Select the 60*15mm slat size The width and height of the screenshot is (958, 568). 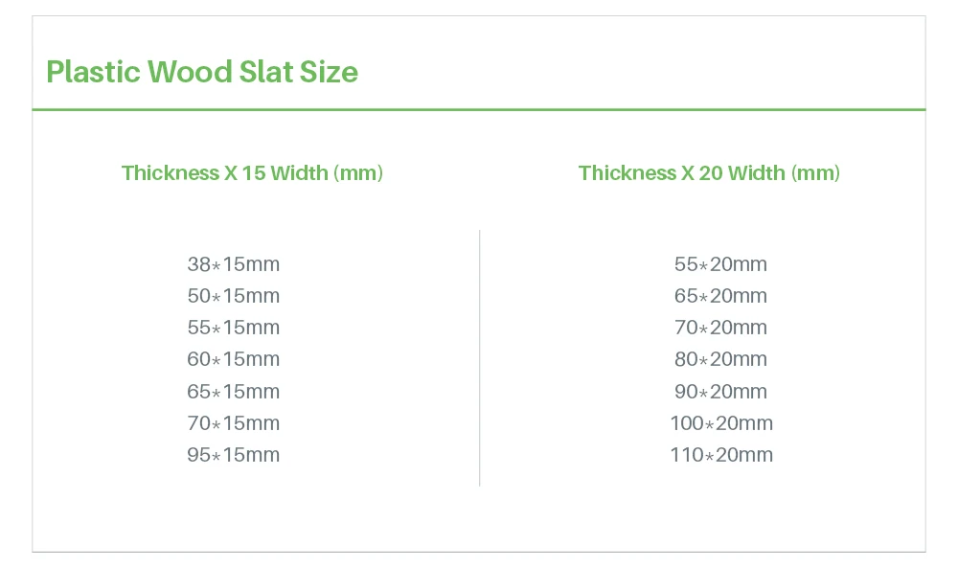[x=234, y=359]
